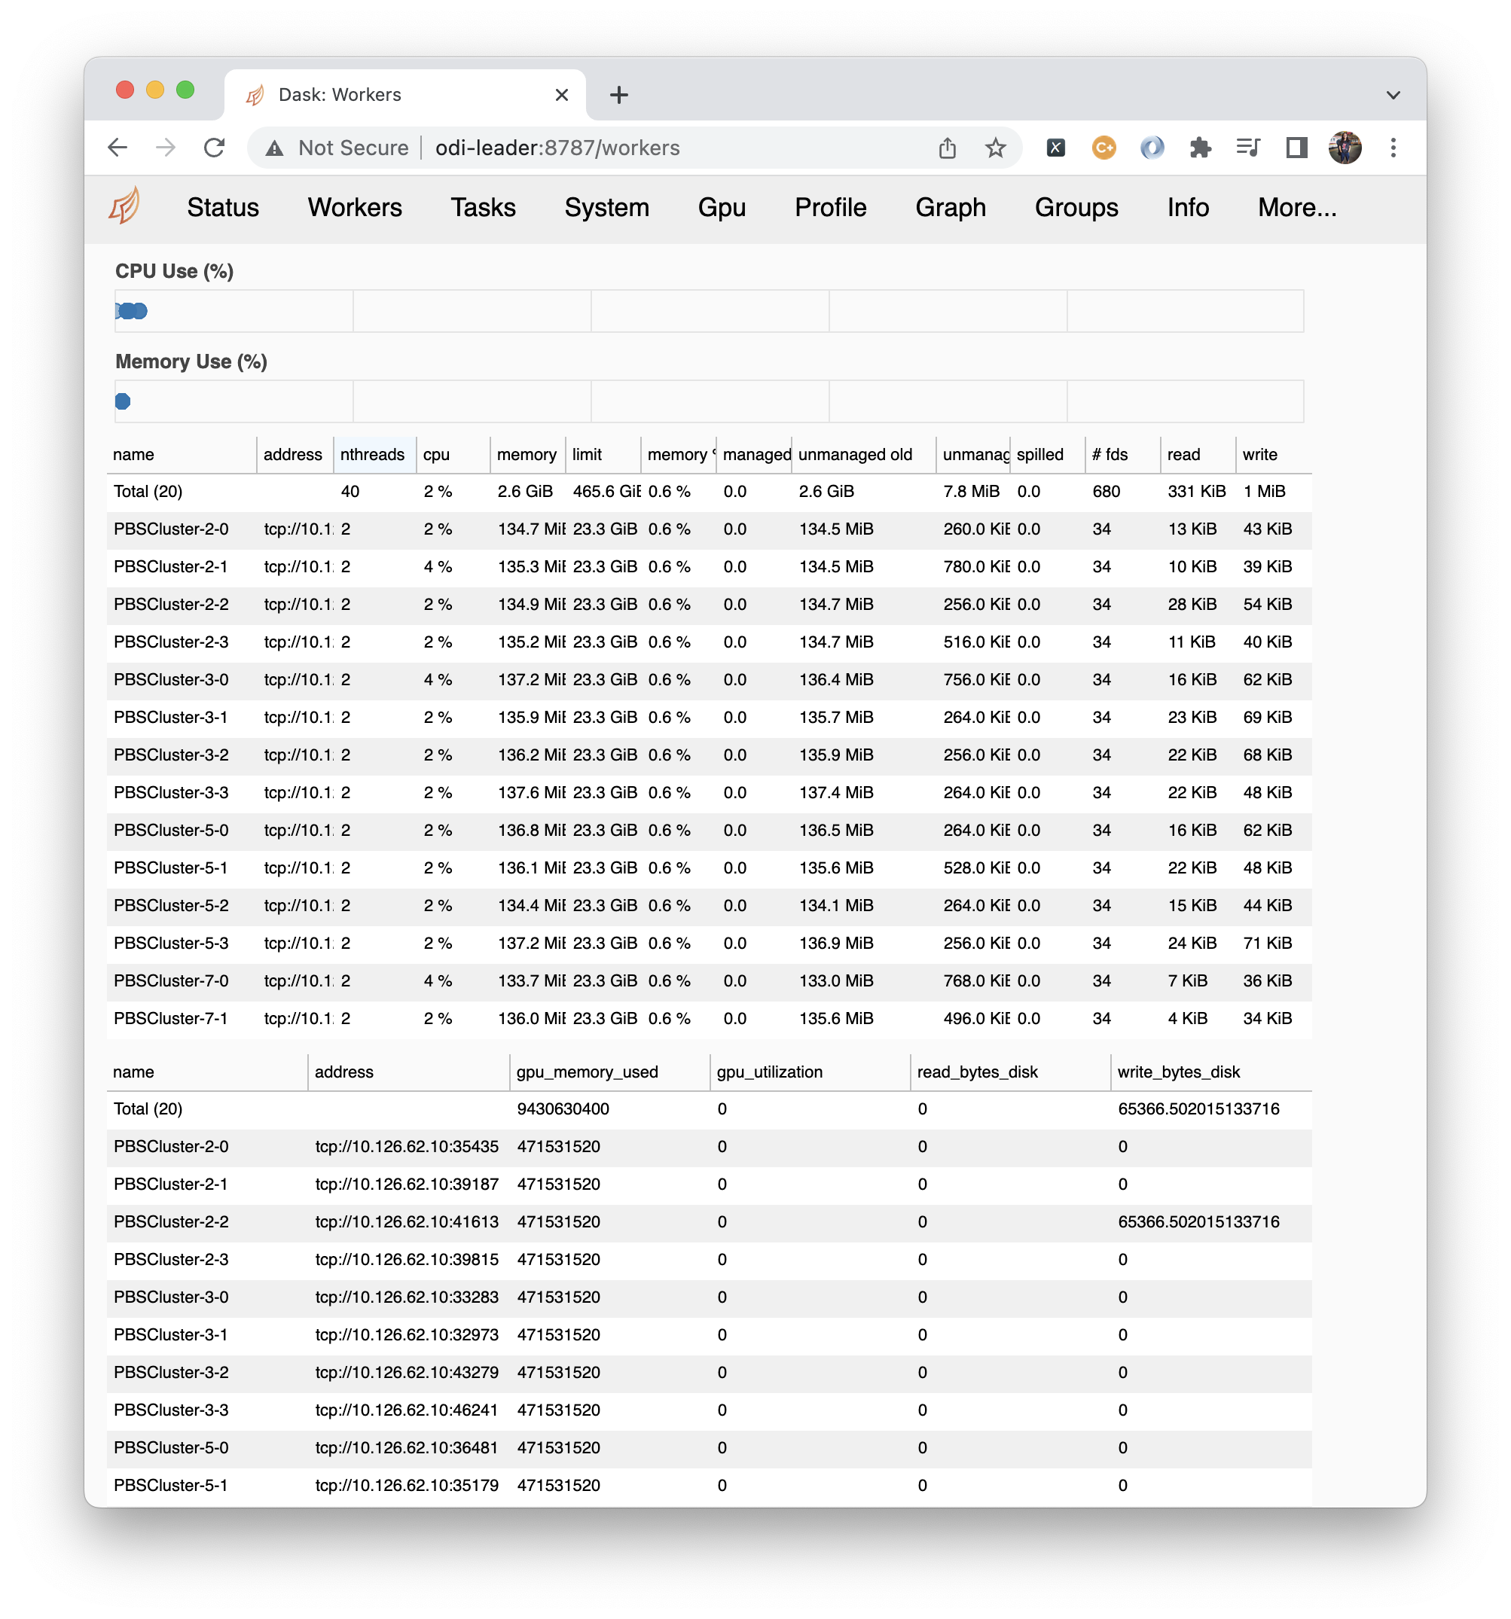Open Chrome three-dot menu

pyautogui.click(x=1393, y=148)
